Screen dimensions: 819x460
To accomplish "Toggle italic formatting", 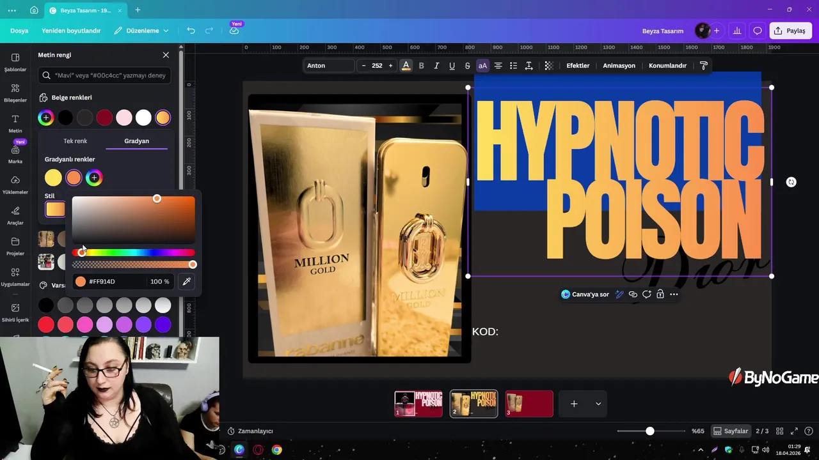I will point(436,66).
